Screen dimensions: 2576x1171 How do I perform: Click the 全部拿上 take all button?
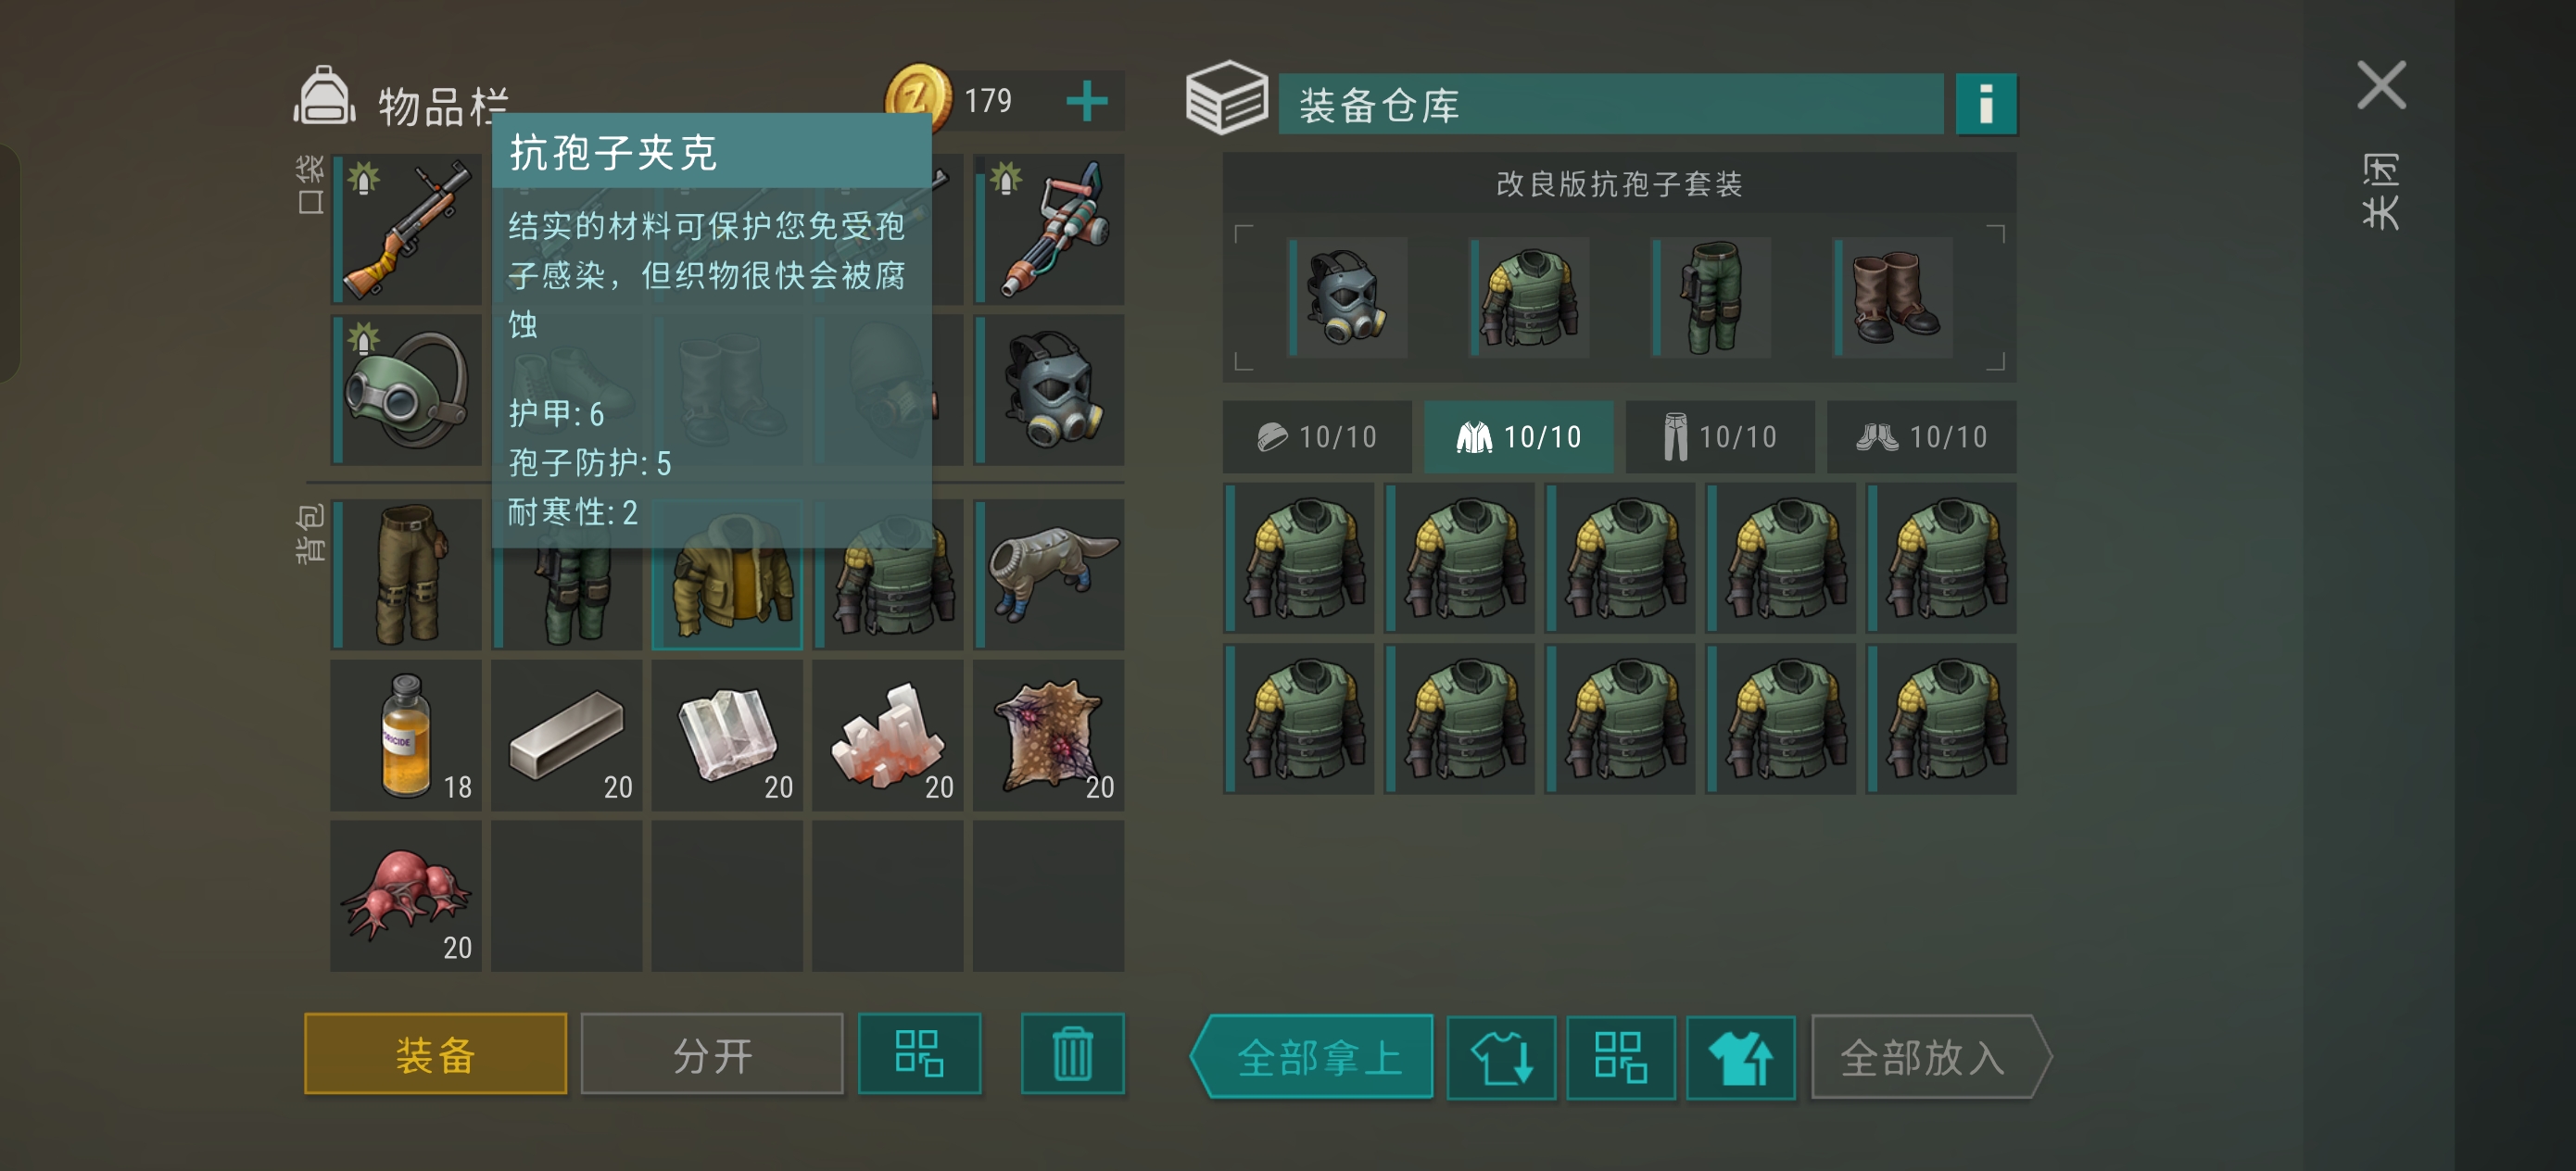coord(1313,1057)
